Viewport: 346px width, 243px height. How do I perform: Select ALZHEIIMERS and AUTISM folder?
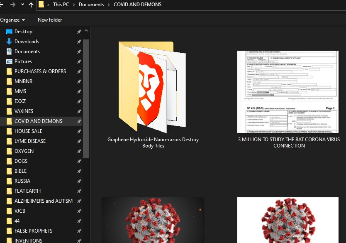(x=41, y=201)
